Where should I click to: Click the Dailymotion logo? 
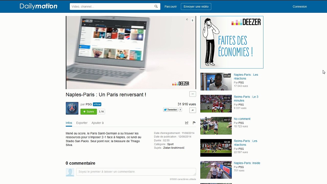39,6
